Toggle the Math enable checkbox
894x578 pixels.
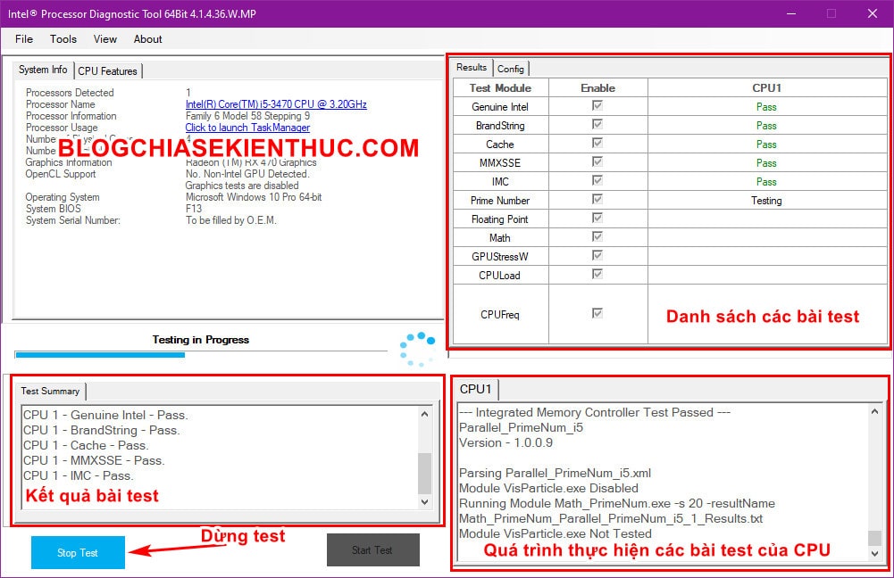[597, 236]
